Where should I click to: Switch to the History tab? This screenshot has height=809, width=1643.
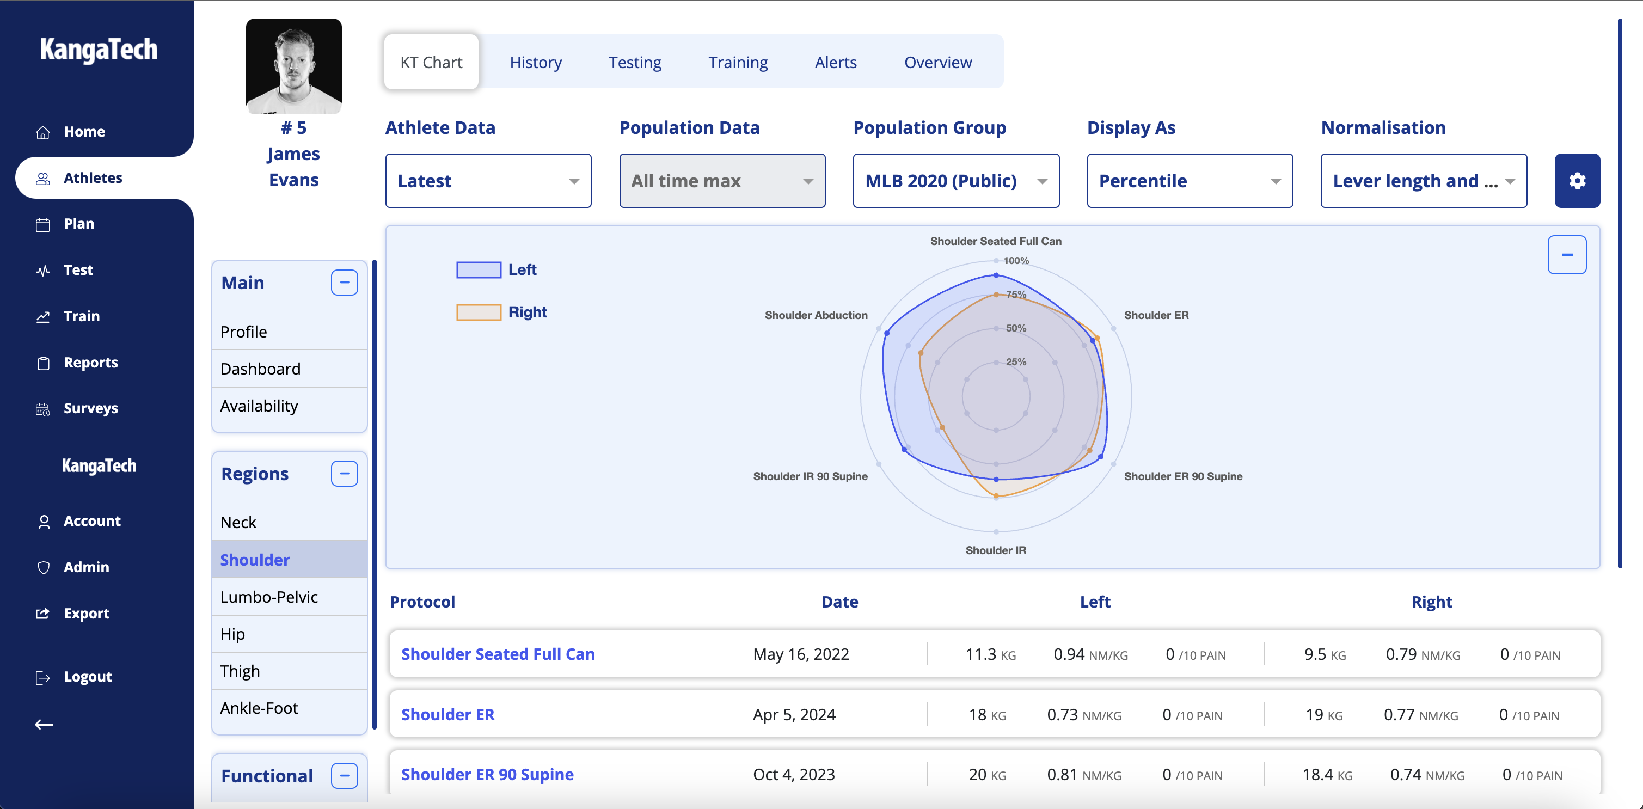click(x=535, y=62)
